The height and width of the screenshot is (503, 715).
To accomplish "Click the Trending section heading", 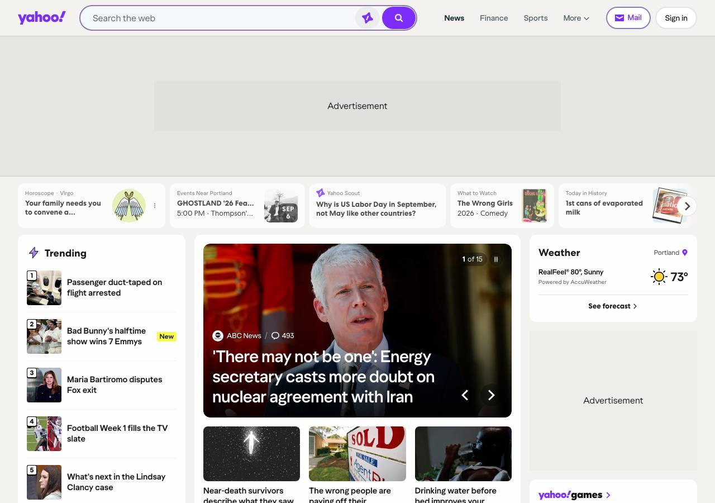I will 65,253.
